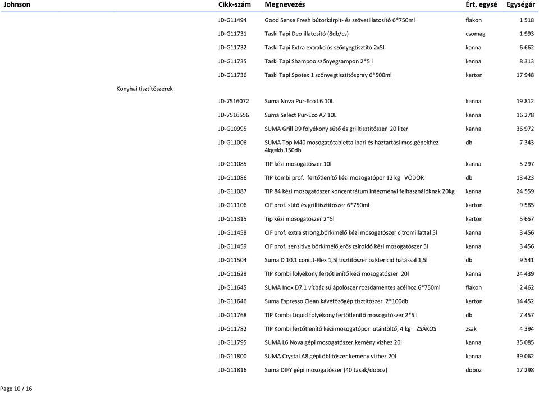Select 'Taski Tapi Spotex 1' product name
The width and height of the screenshot is (539, 393).
click(x=289, y=75)
